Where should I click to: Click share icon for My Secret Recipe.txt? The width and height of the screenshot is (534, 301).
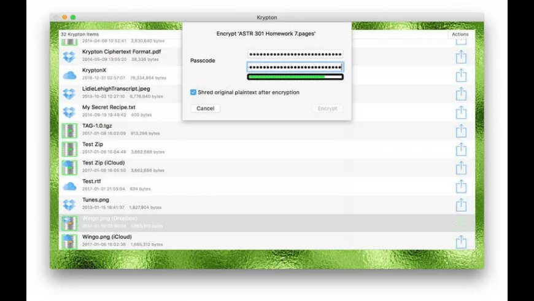(461, 112)
